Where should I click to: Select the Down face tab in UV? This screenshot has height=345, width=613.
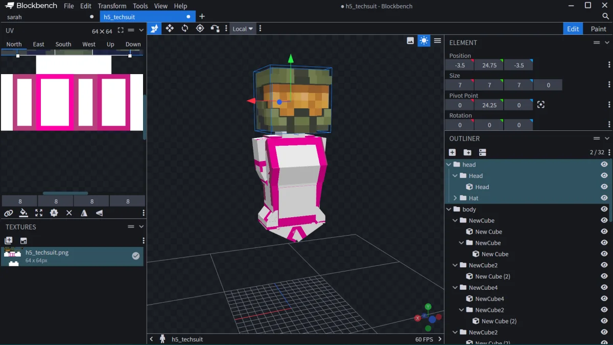click(133, 44)
